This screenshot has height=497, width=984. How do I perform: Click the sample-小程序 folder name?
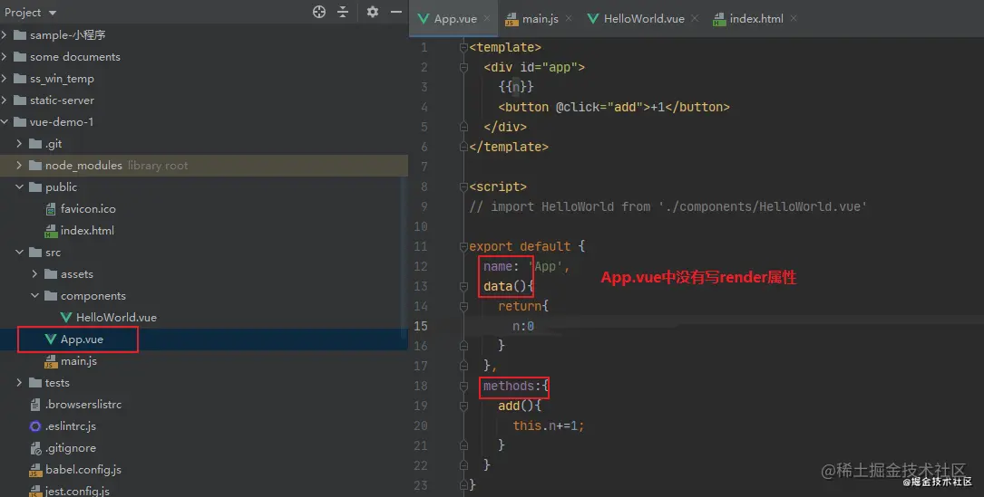click(x=68, y=35)
